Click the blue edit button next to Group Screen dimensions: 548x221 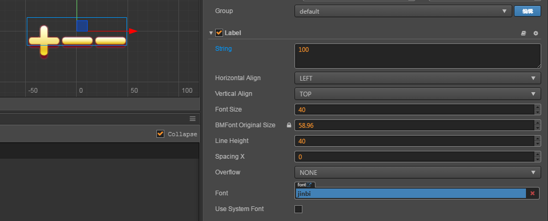point(527,11)
